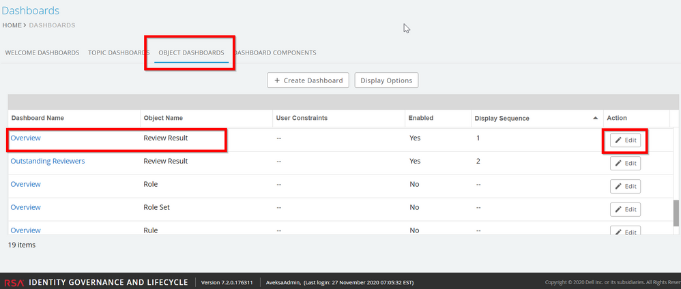Open Display Options
Viewport: 681px width, 289px height.
[x=386, y=80]
